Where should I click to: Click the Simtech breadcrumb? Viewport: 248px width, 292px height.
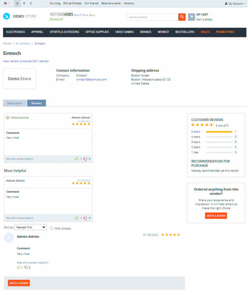point(40,43)
